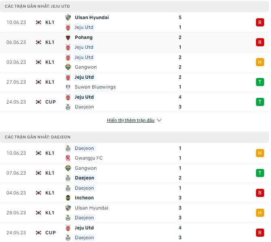Click the green T badge for the Gangwon vs Daejeon match
The width and height of the screenshot is (271, 242).
tap(259, 173)
